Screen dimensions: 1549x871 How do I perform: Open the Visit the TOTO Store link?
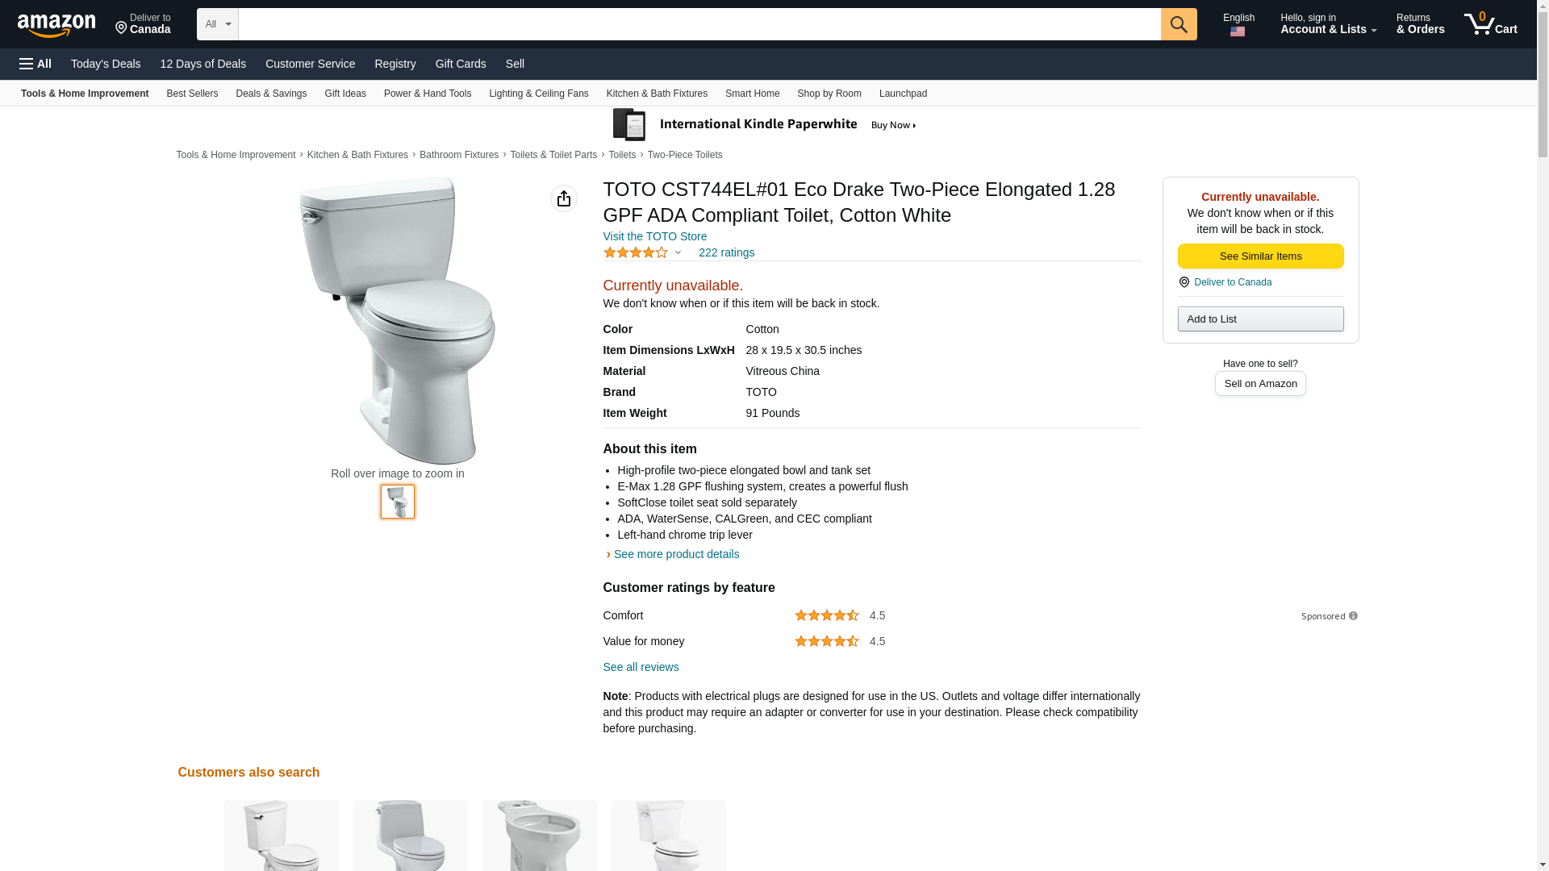coord(654,236)
